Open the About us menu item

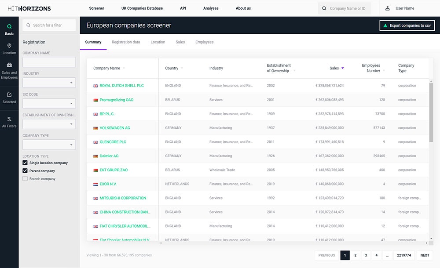coord(243,8)
